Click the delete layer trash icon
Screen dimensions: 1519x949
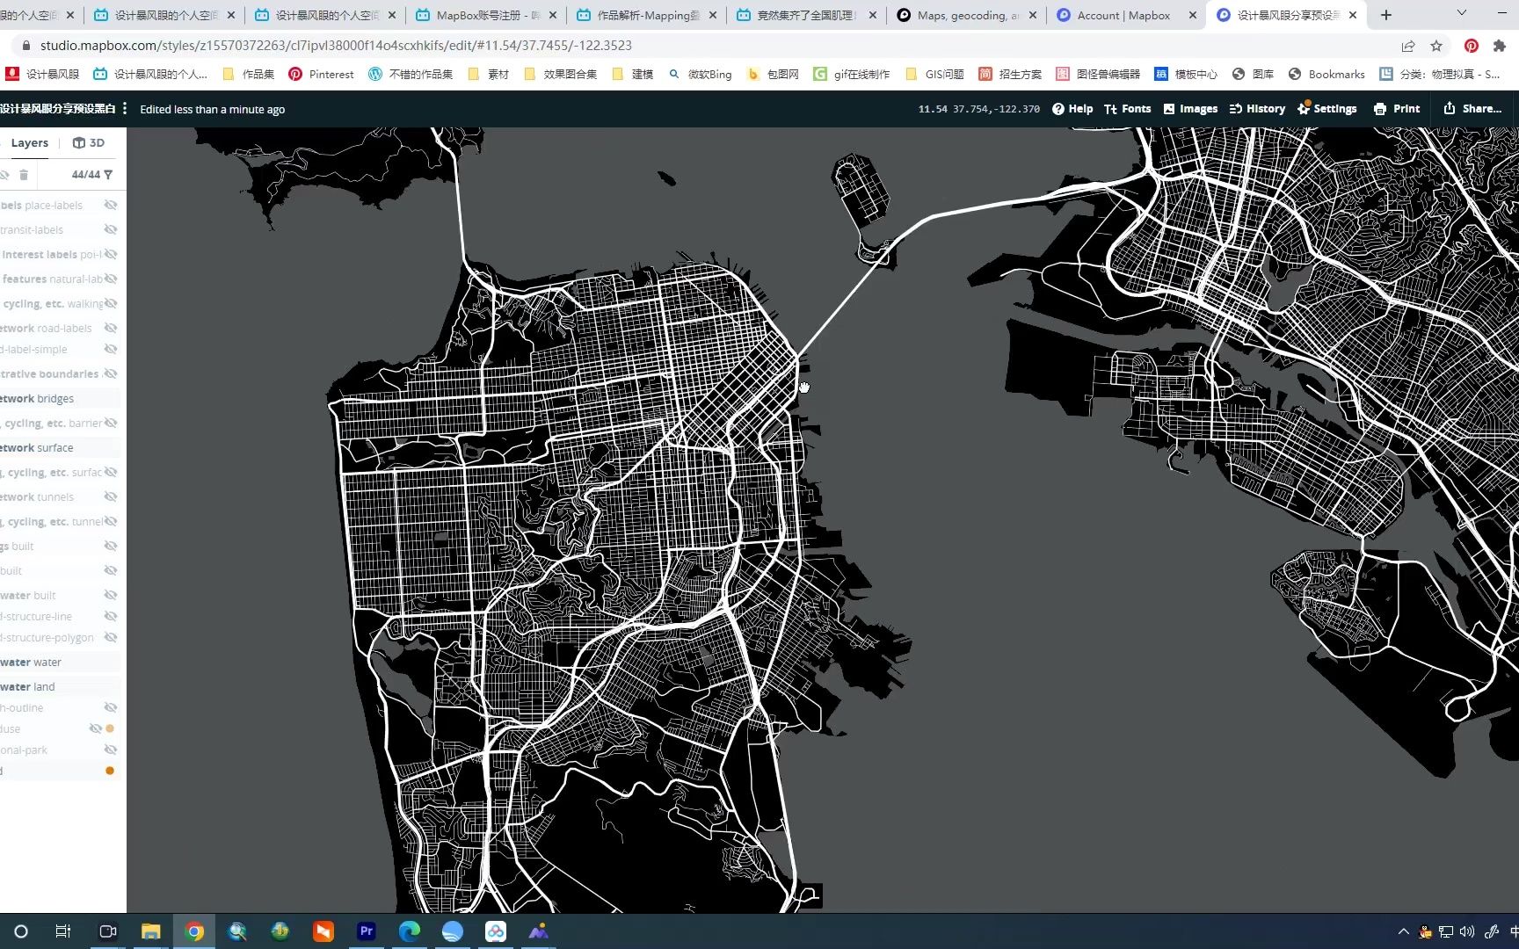click(24, 174)
